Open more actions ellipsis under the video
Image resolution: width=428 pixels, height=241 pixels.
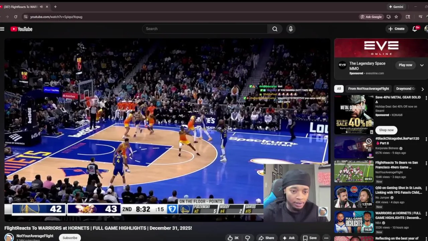326,238
